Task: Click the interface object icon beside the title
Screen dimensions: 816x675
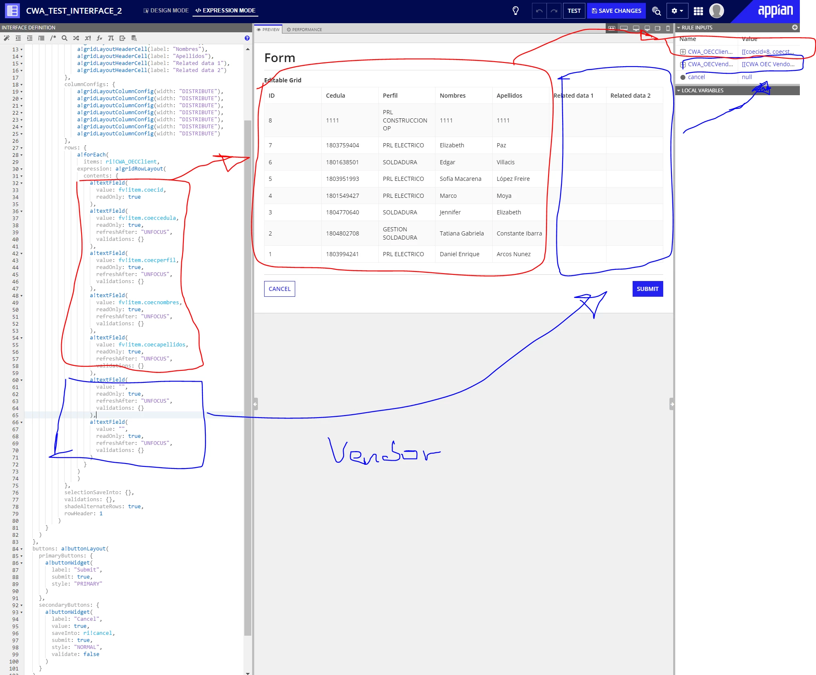Action: [x=12, y=11]
